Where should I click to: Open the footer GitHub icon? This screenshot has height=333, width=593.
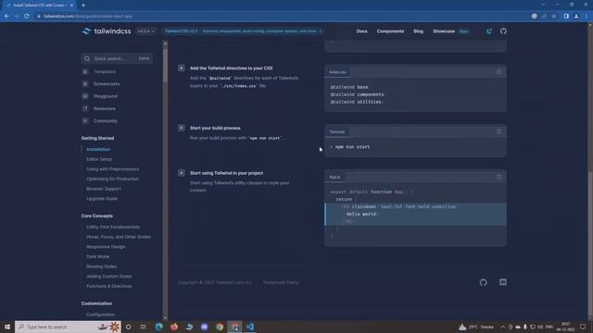click(x=483, y=282)
